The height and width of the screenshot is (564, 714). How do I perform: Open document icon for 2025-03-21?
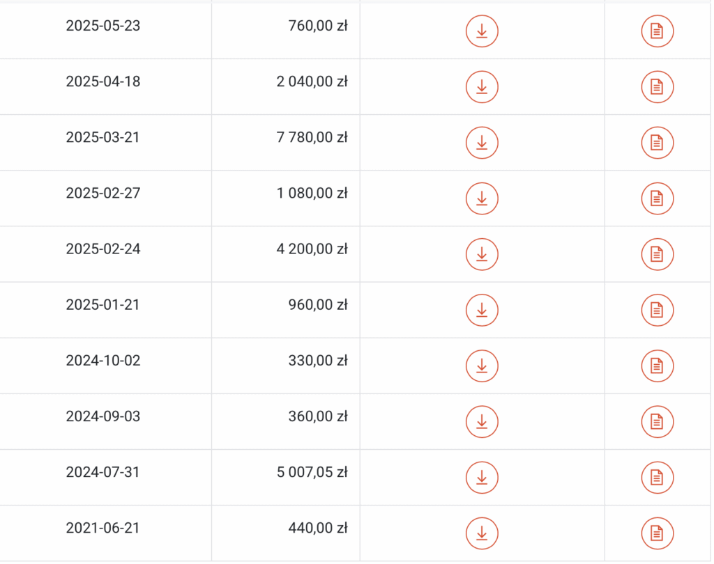point(657,143)
